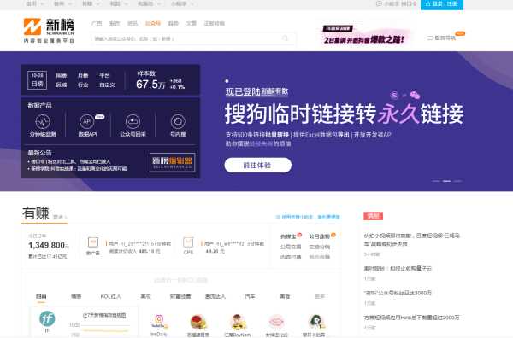Select the KOL红人 category tab
Image resolution: width=513 pixels, height=338 pixels.
(111, 296)
